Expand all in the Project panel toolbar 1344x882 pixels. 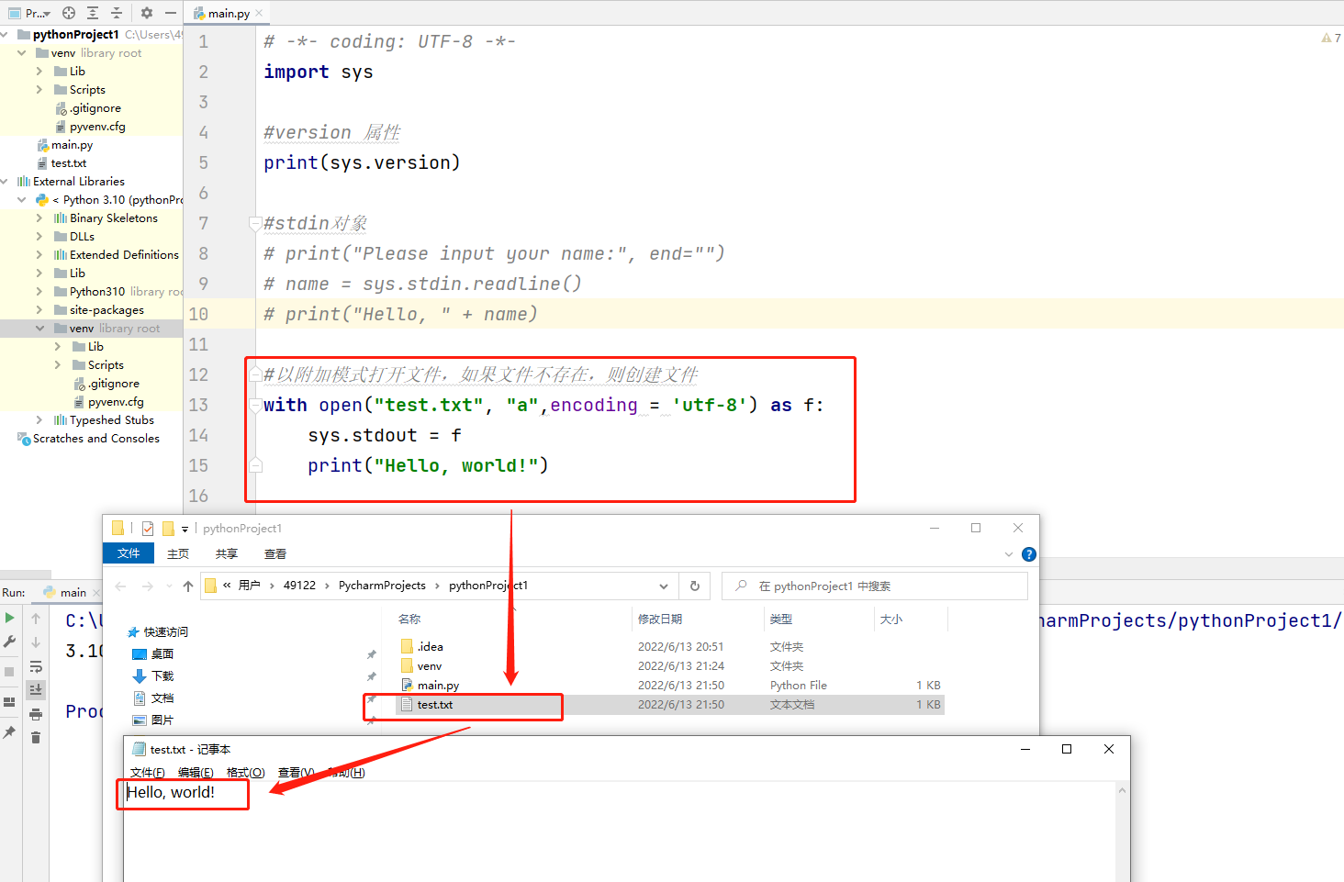click(93, 13)
